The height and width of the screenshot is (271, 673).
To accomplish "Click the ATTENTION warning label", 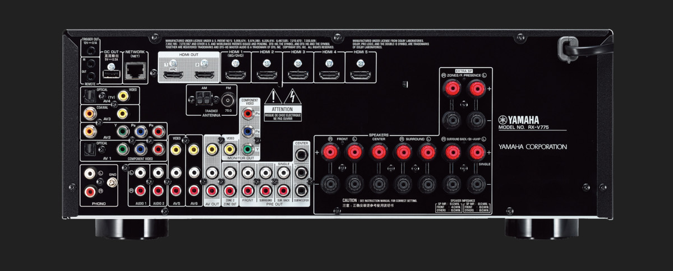I will click(283, 114).
